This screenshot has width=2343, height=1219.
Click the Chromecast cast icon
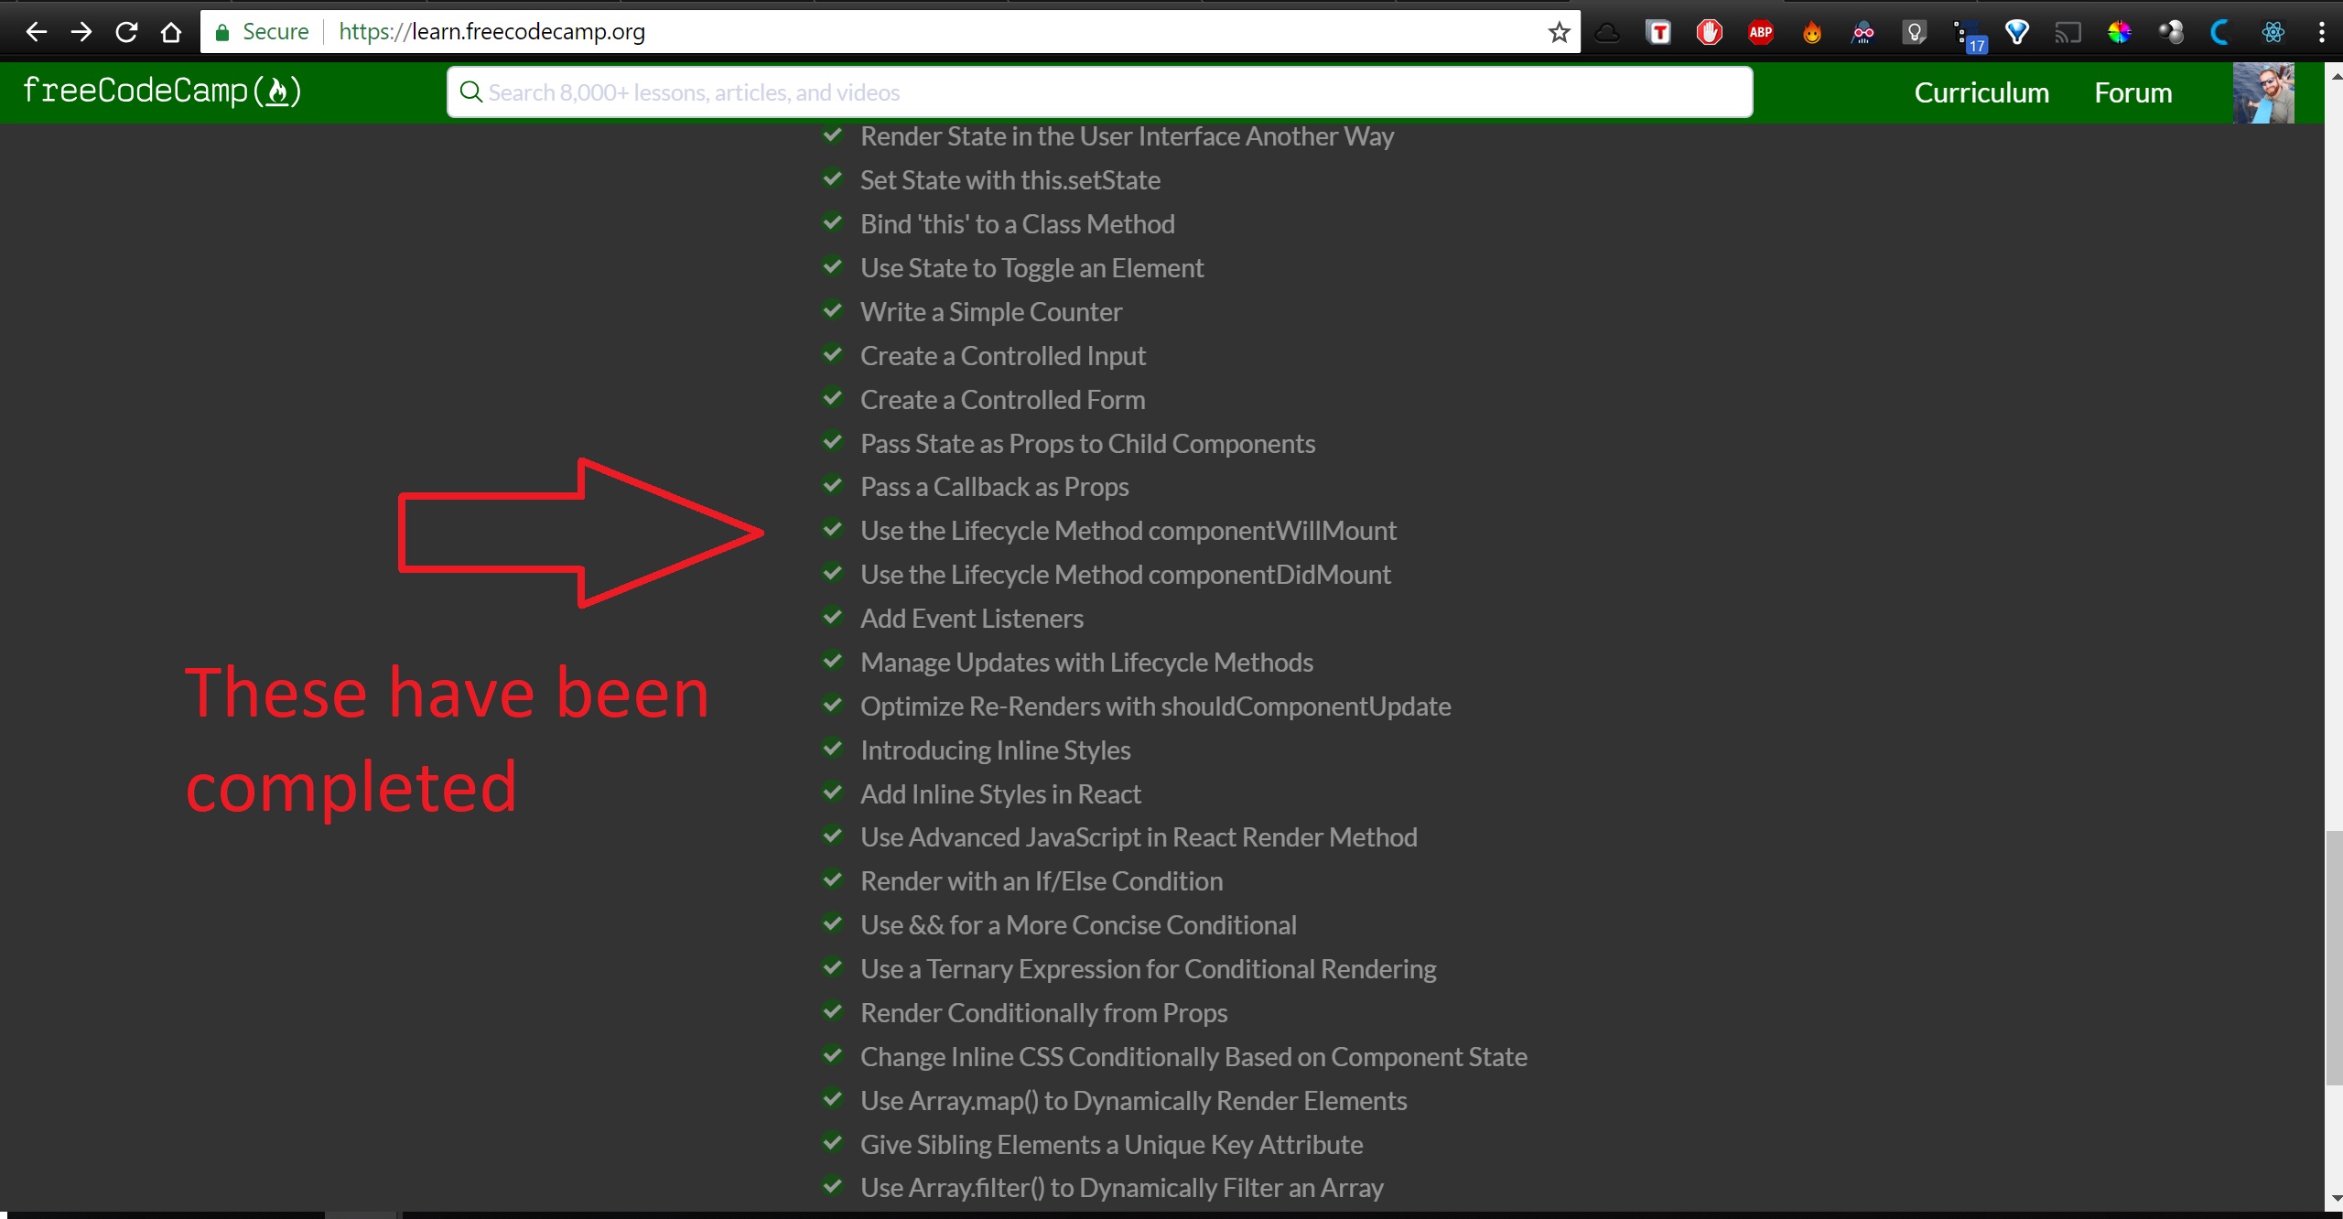[2068, 31]
